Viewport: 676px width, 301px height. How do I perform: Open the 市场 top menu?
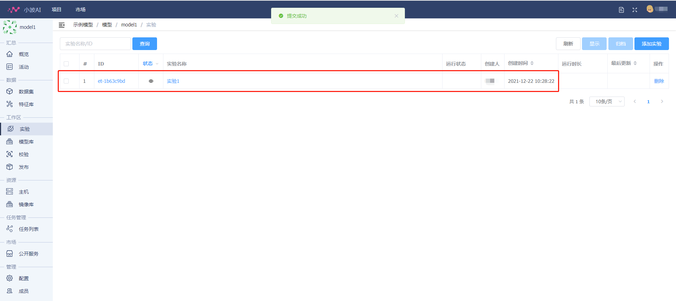(x=81, y=10)
